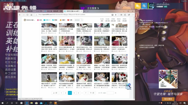The image size is (188, 105).
Task: Open 补丁说明 in Overwatch menu
Action: (x=10, y=73)
